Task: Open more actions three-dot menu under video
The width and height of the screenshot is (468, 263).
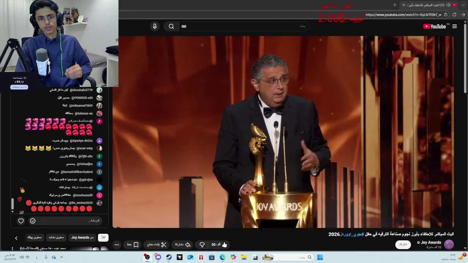Action: (117, 245)
